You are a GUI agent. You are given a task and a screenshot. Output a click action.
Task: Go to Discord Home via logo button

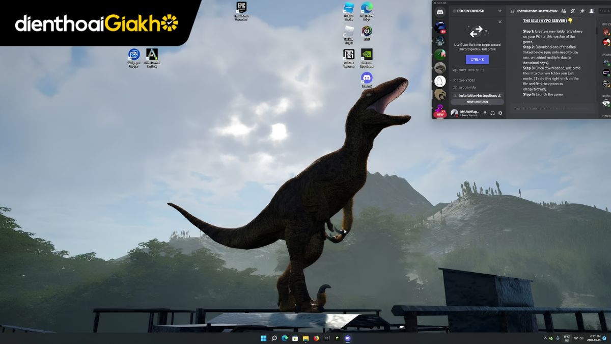pos(440,12)
